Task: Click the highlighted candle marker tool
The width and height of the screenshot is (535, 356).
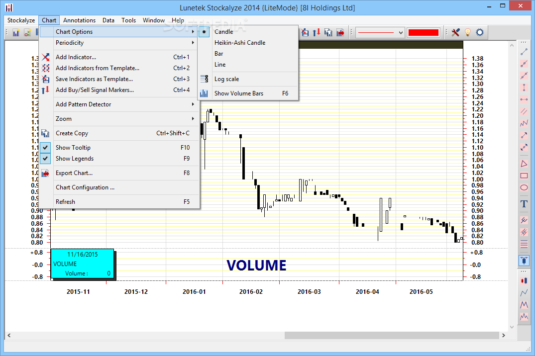Action: pyautogui.click(x=524, y=261)
